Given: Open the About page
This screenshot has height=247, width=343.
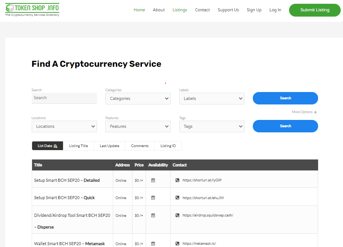Looking at the screenshot, I should [x=159, y=10].
